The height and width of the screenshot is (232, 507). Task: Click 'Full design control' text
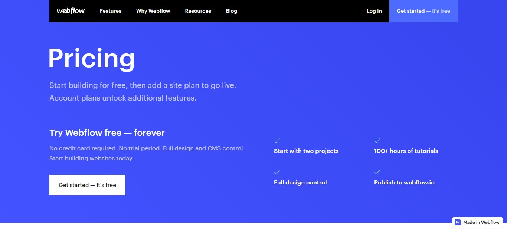(300, 182)
